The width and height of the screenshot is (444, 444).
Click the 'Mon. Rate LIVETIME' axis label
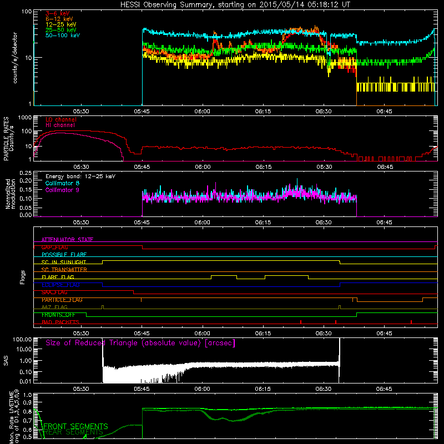tap(11, 417)
